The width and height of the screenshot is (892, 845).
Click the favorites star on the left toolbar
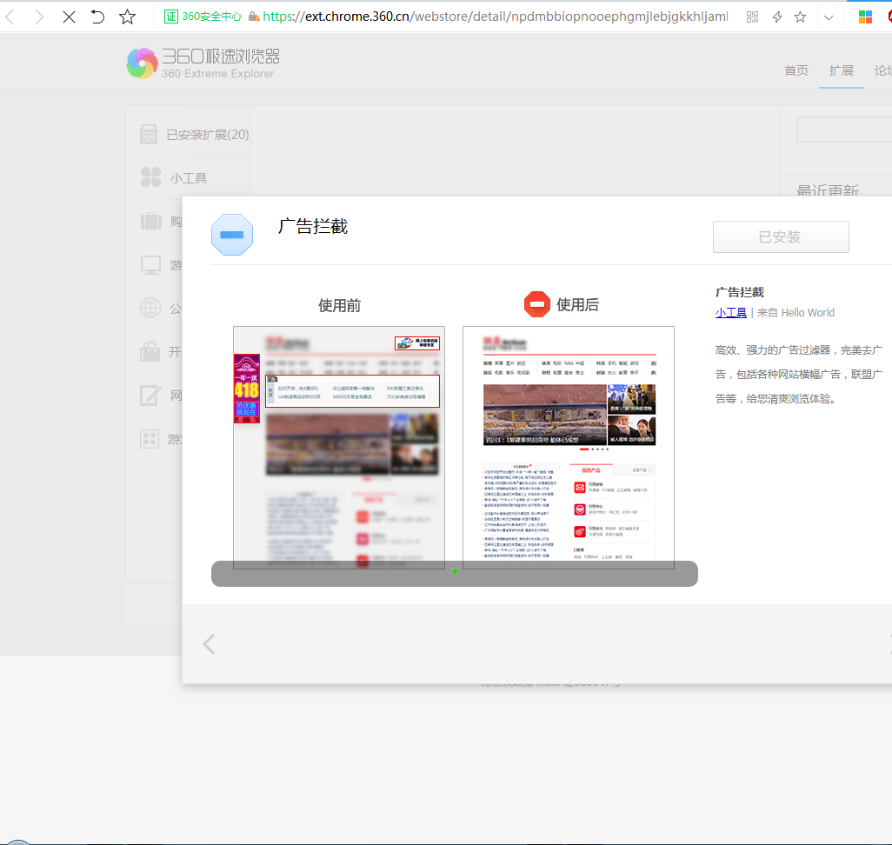[127, 17]
